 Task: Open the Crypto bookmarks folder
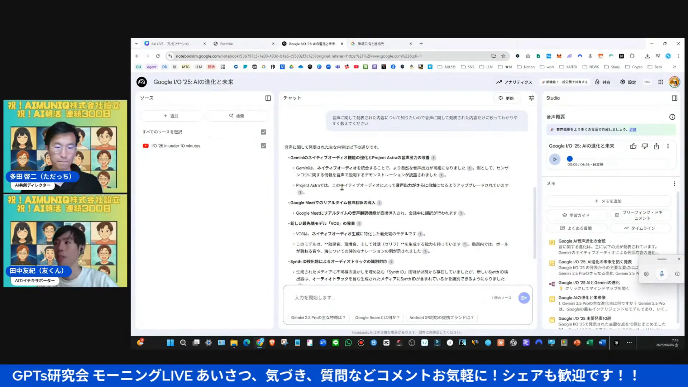(x=634, y=67)
